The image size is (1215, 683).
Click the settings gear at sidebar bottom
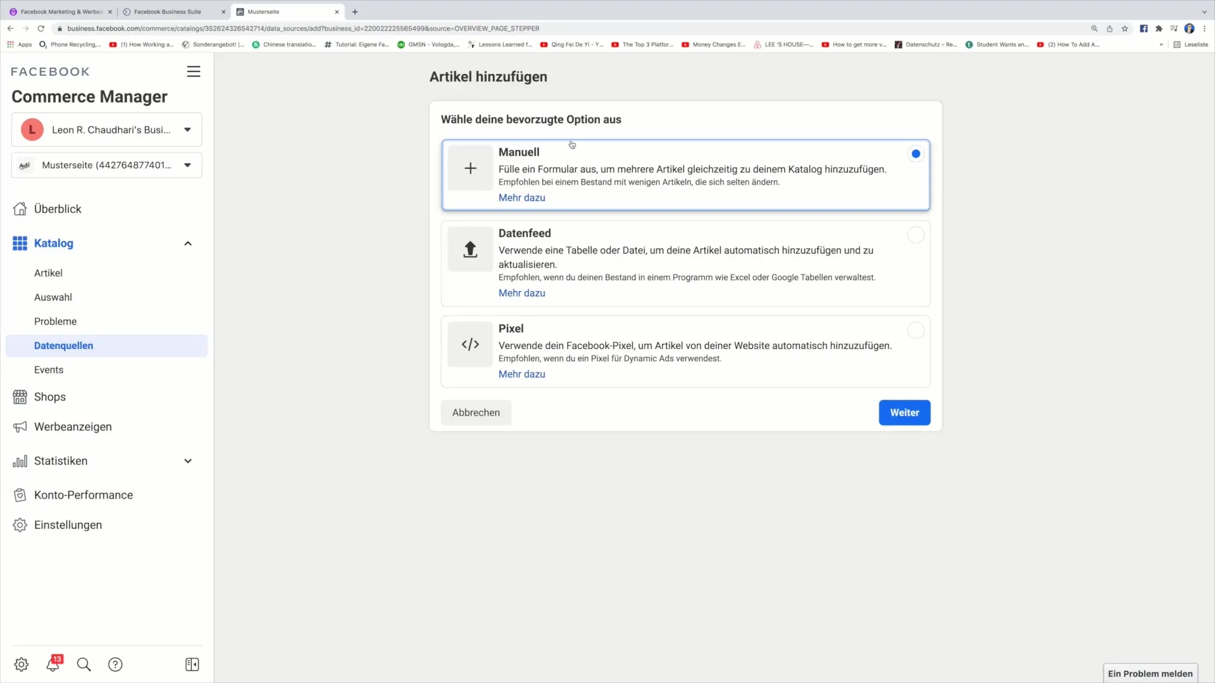point(22,664)
